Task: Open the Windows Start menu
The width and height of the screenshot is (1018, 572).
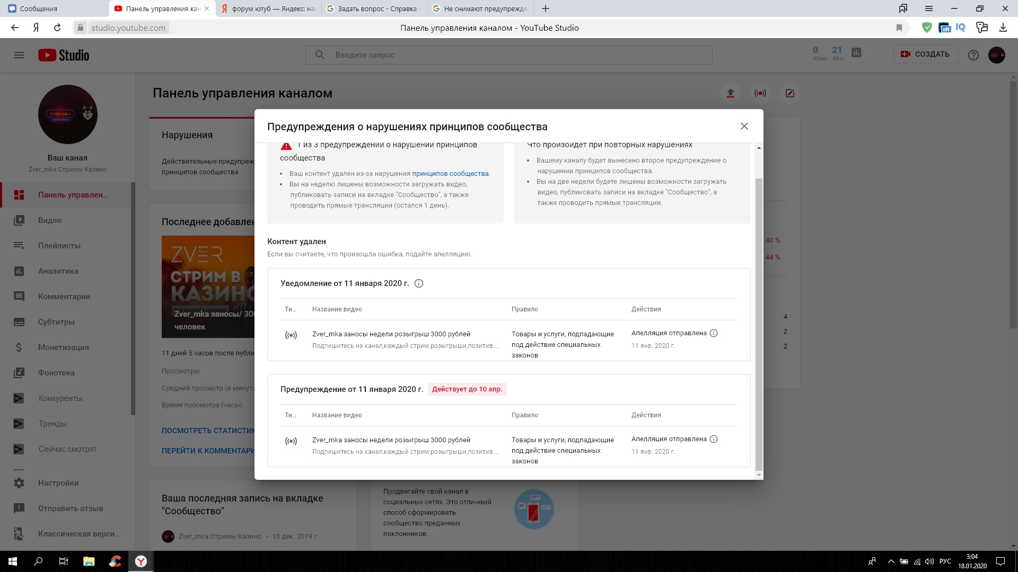Action: [x=13, y=561]
